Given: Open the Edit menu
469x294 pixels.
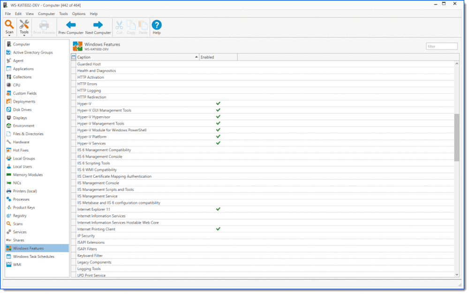Looking at the screenshot, I should [x=18, y=14].
